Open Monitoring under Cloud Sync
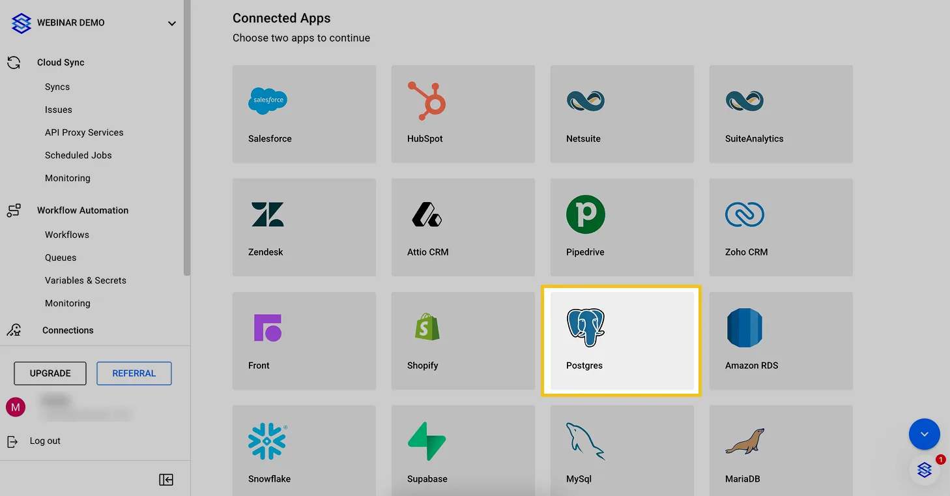The height and width of the screenshot is (496, 950). pos(68,178)
